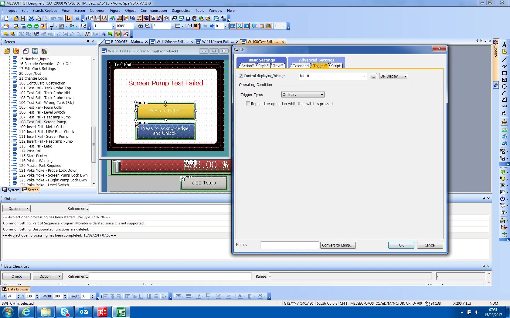Select the Paint brush tool
The image size is (510, 318).
click(504, 122)
